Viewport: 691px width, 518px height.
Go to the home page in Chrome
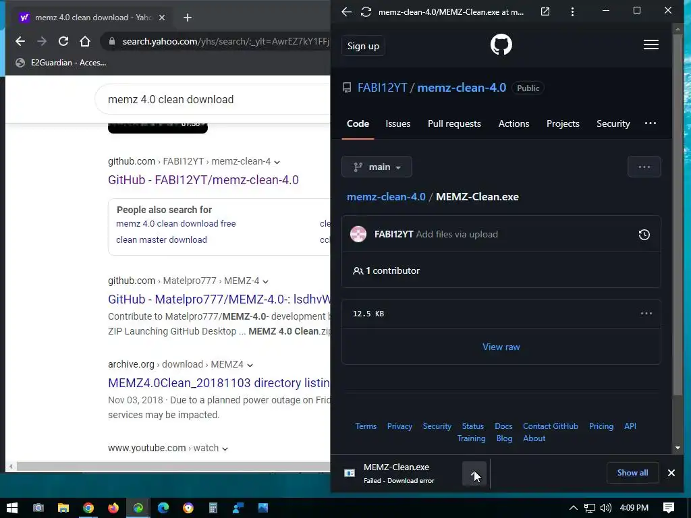[x=84, y=41]
